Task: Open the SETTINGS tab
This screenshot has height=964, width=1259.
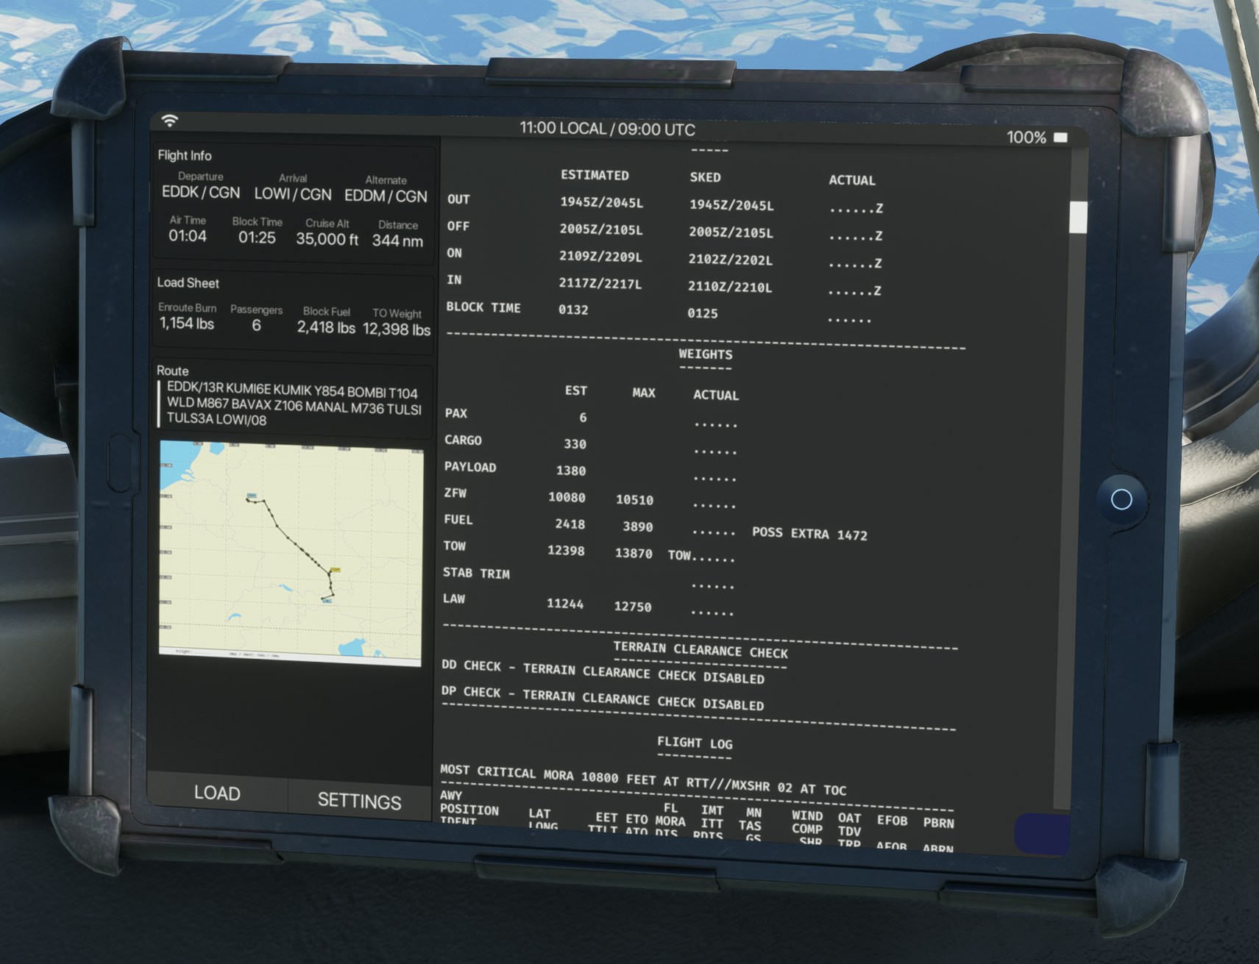Action: click(359, 801)
